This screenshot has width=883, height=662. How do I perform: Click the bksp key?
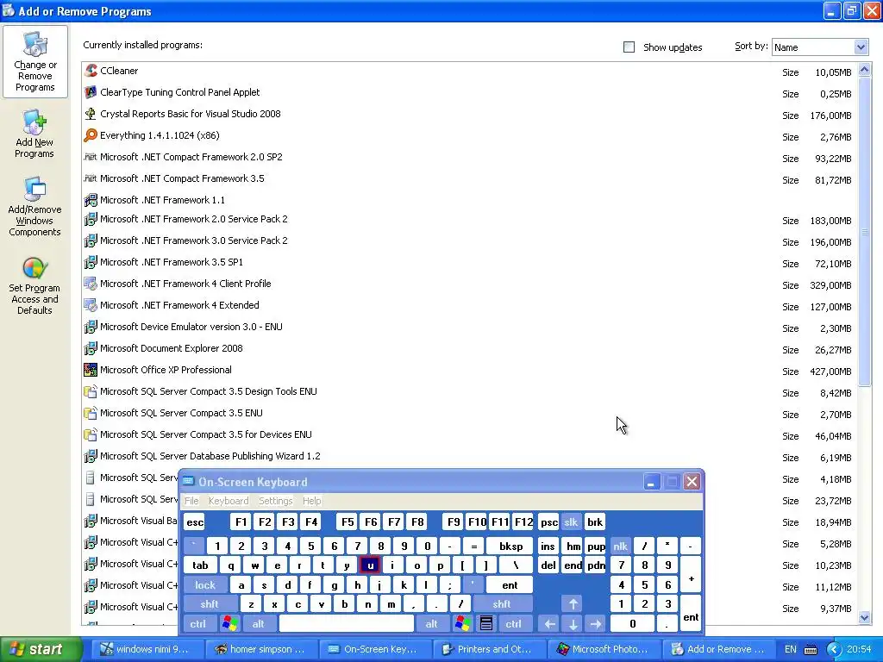tap(510, 546)
